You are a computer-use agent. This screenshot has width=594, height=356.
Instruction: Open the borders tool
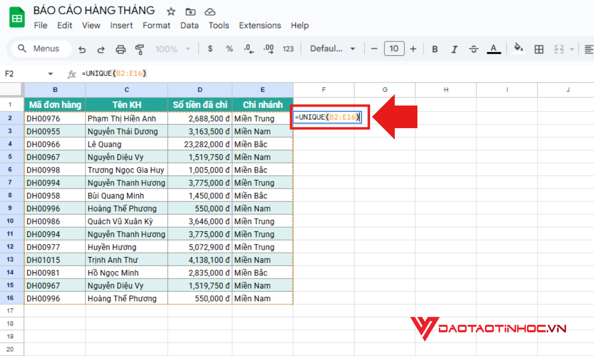point(539,49)
